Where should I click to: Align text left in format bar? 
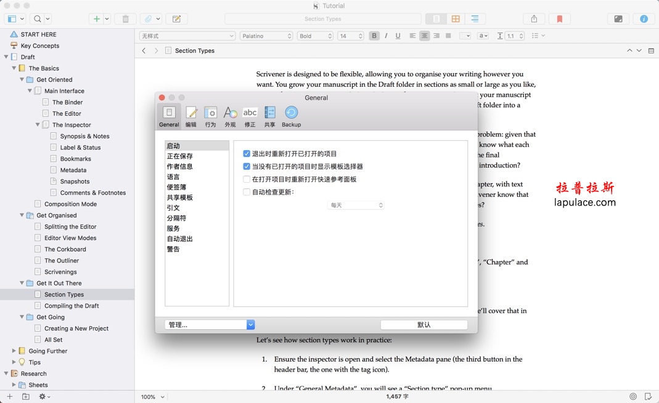(x=412, y=36)
